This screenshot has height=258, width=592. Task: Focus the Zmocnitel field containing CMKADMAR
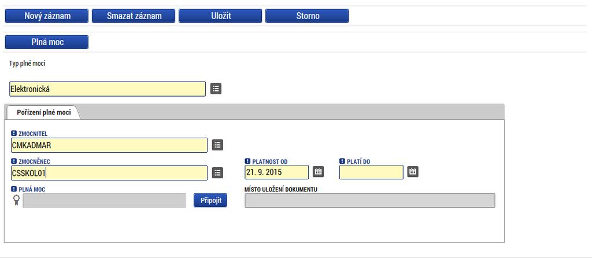pos(109,145)
